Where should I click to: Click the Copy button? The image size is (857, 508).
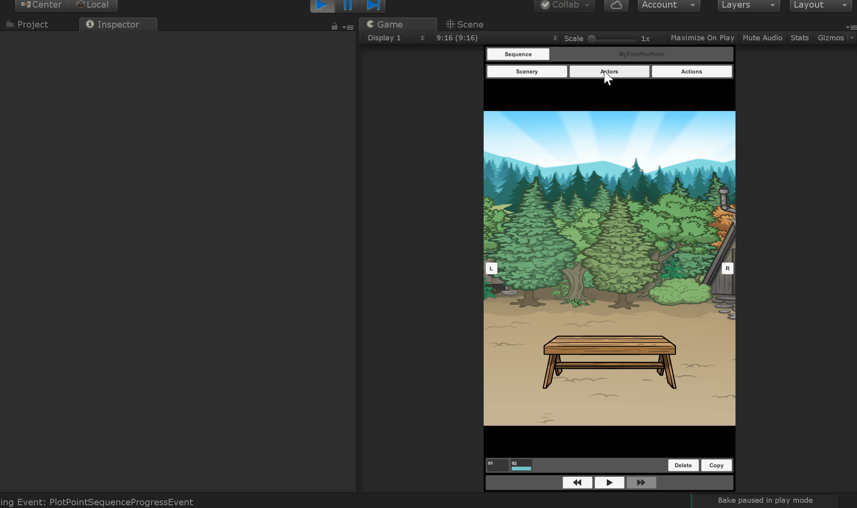(x=716, y=465)
